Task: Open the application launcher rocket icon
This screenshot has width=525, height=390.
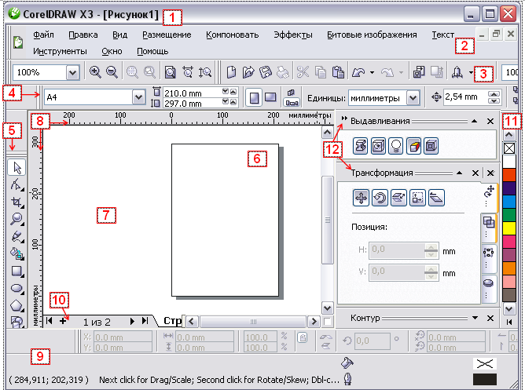Action: (457, 72)
